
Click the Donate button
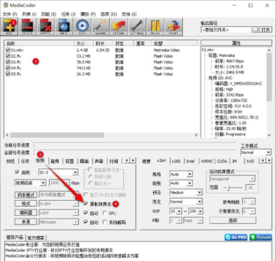click(x=261, y=237)
